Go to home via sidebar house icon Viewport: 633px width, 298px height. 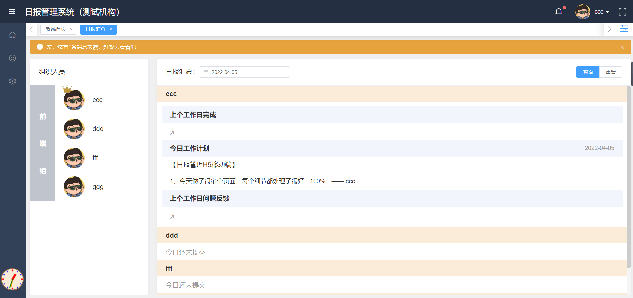12,35
